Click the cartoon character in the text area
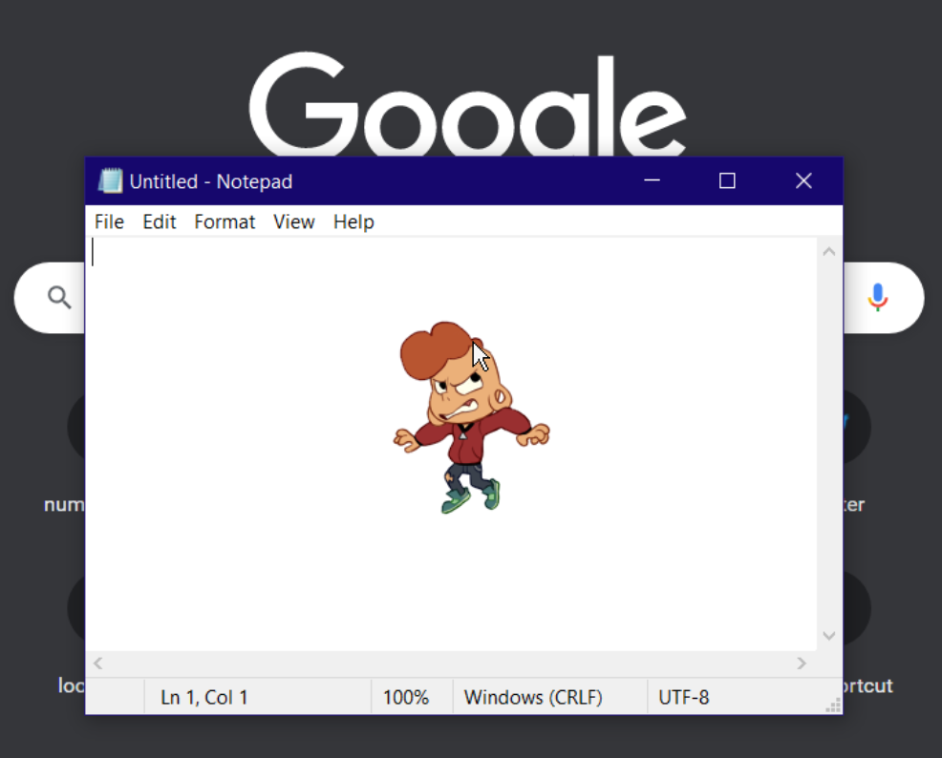The image size is (942, 758). tap(468, 420)
